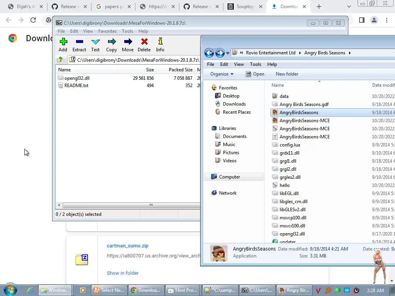Open the Tools menu in 7-Zip
Viewport: 395px width, 296px height.
pyautogui.click(x=127, y=31)
